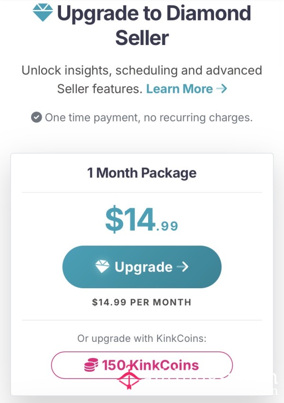Click the arrow icon after Learn More
Image resolution: width=284 pixels, height=403 pixels.
(x=222, y=89)
